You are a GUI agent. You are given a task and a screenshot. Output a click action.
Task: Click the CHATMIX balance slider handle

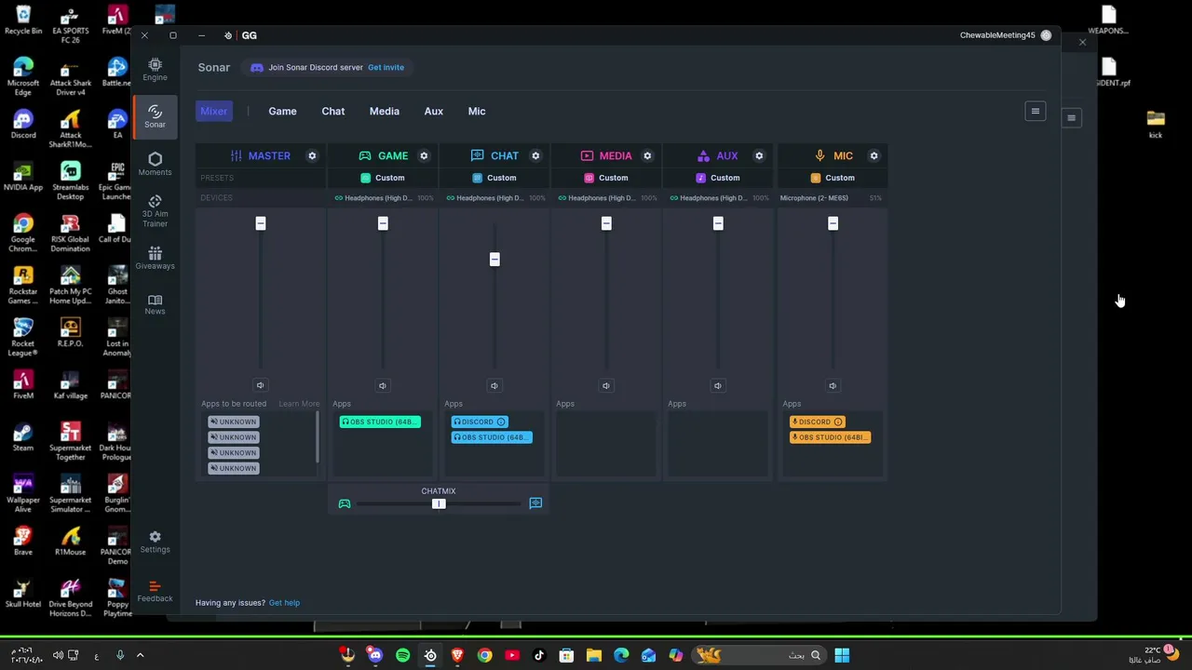(439, 503)
